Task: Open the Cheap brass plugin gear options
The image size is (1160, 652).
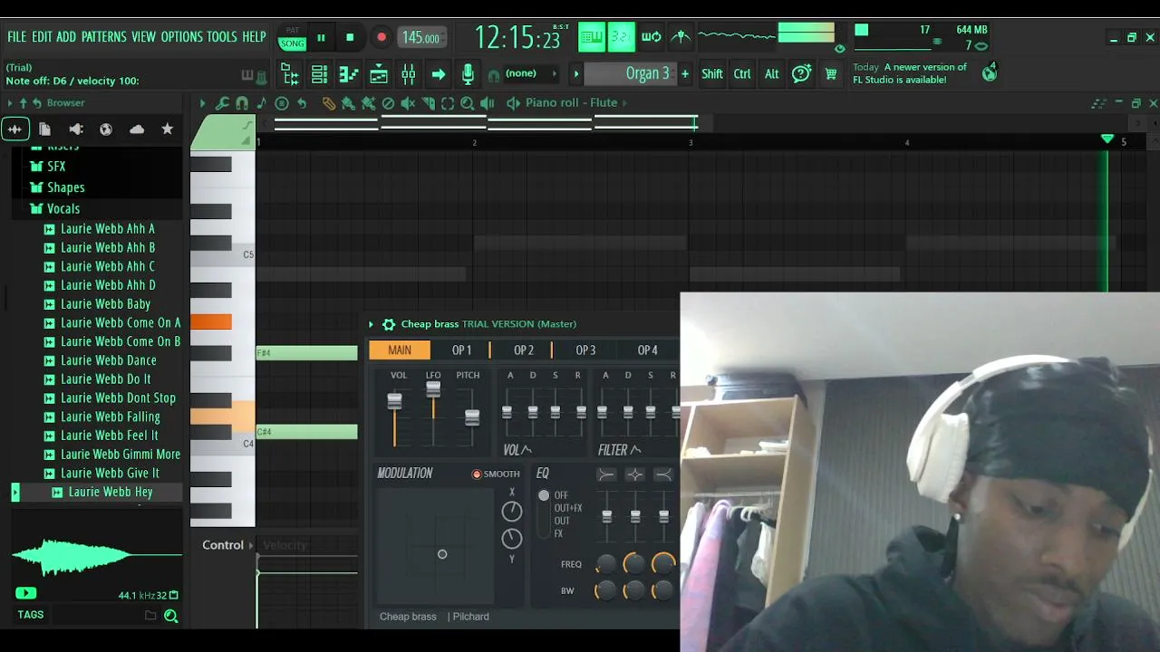Action: (x=389, y=324)
